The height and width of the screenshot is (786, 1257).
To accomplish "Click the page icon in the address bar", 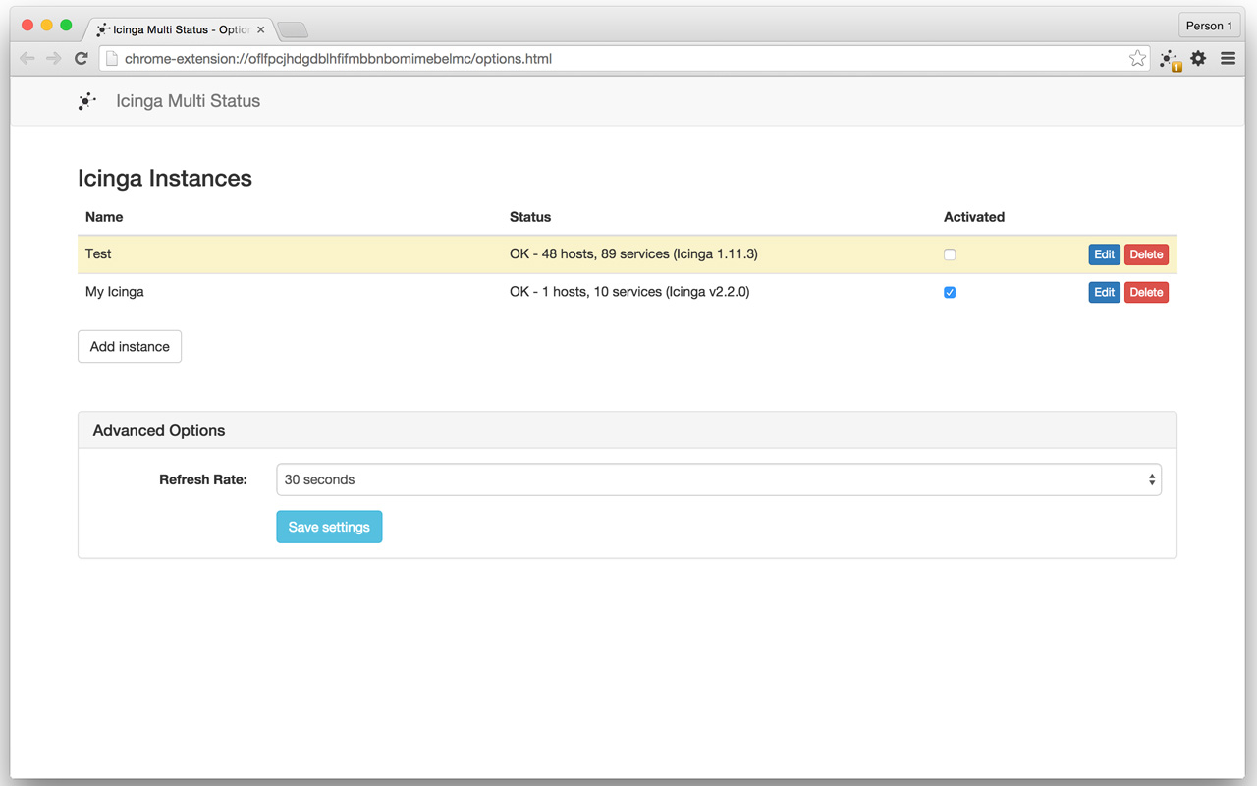I will coord(112,58).
